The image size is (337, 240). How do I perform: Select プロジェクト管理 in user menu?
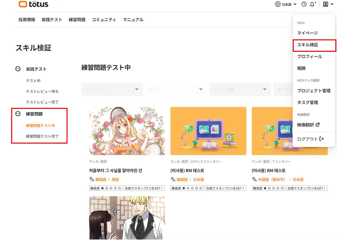point(314,91)
